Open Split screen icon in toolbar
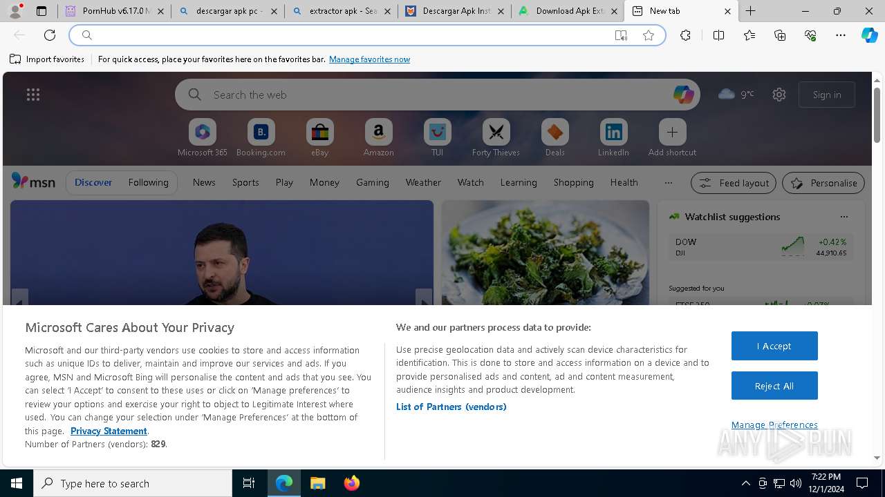The height and width of the screenshot is (497, 885). point(718,35)
